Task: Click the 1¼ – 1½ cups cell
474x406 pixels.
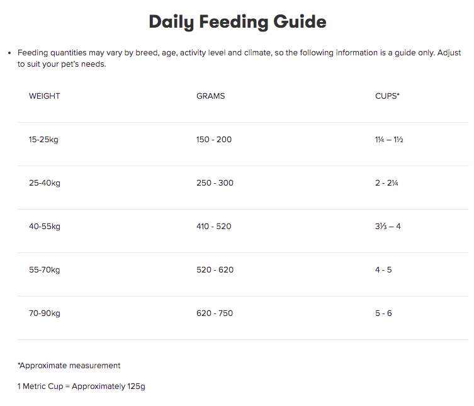Action: click(x=388, y=140)
